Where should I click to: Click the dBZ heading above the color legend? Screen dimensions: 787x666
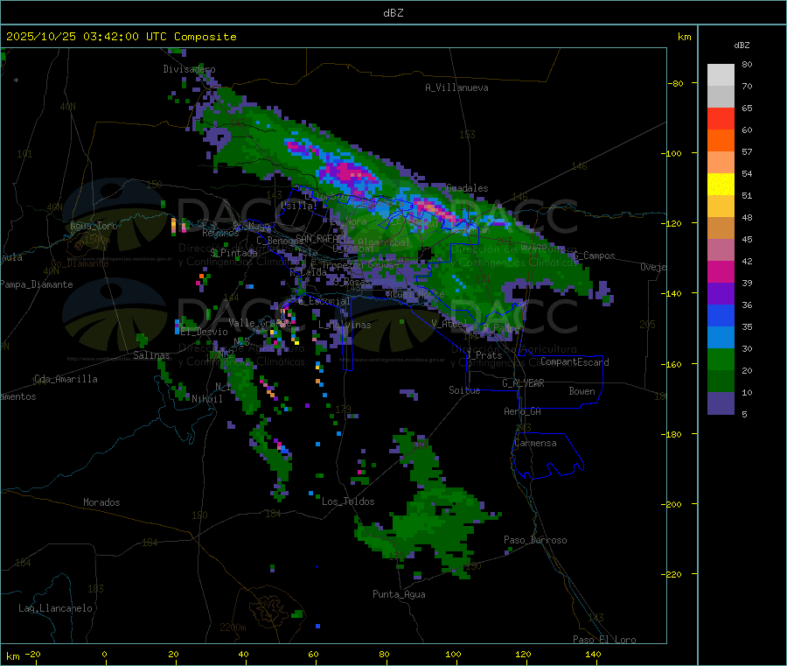point(742,46)
